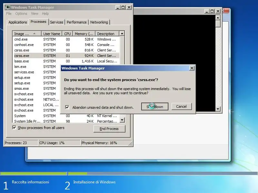
Task: Sort by Image Name column header
Action: (27, 34)
